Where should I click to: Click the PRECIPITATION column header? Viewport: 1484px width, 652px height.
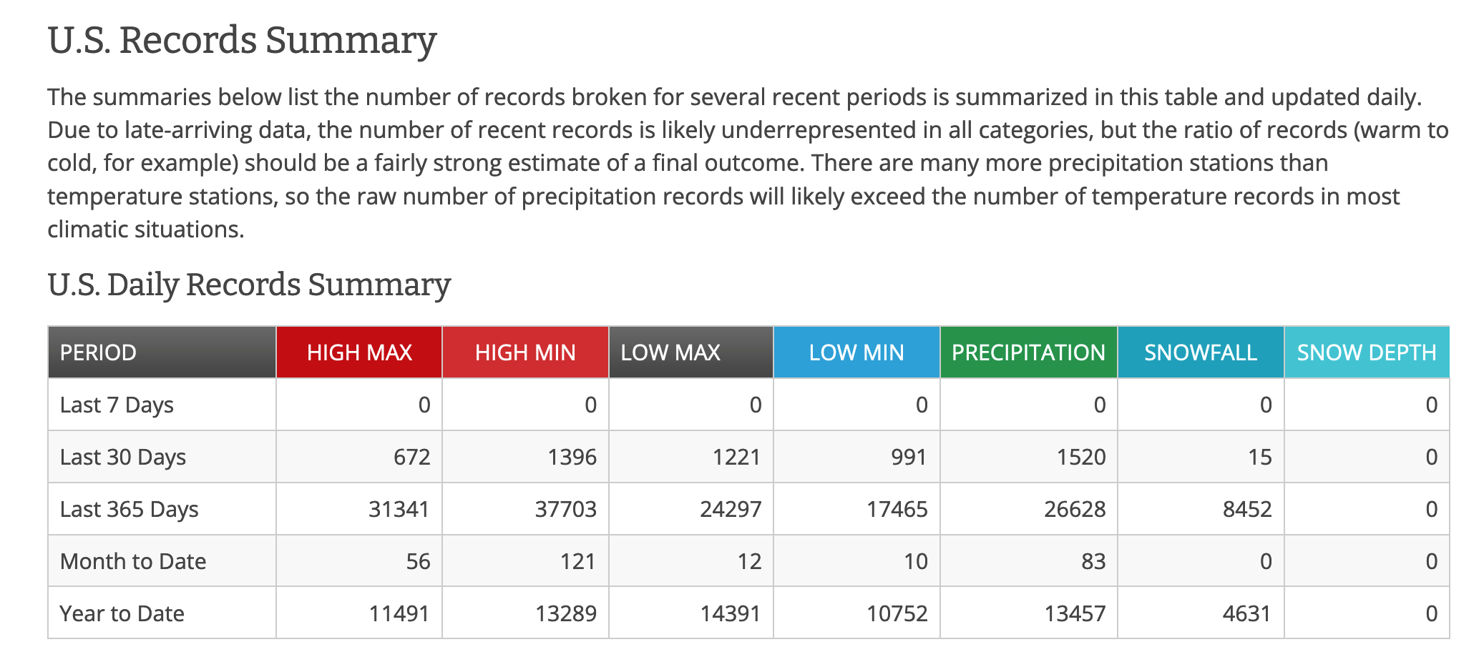pos(1028,352)
